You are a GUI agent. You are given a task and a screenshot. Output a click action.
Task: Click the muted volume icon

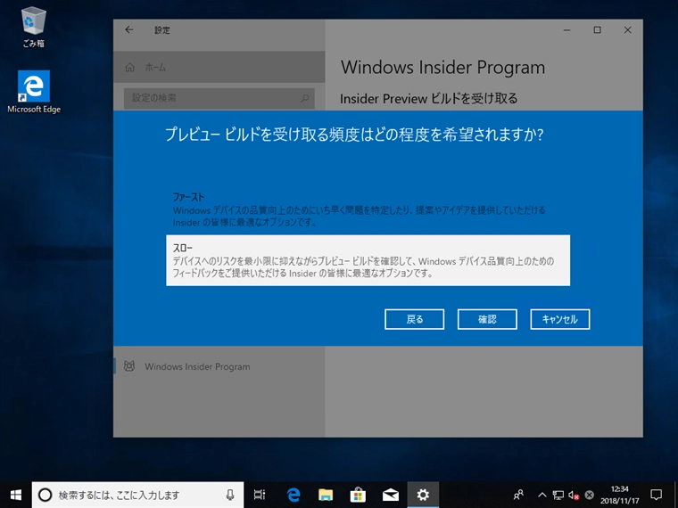pos(574,495)
